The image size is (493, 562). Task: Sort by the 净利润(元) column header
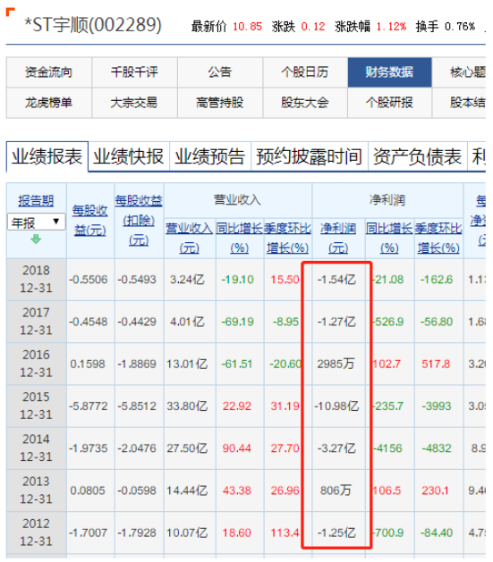coord(338,238)
